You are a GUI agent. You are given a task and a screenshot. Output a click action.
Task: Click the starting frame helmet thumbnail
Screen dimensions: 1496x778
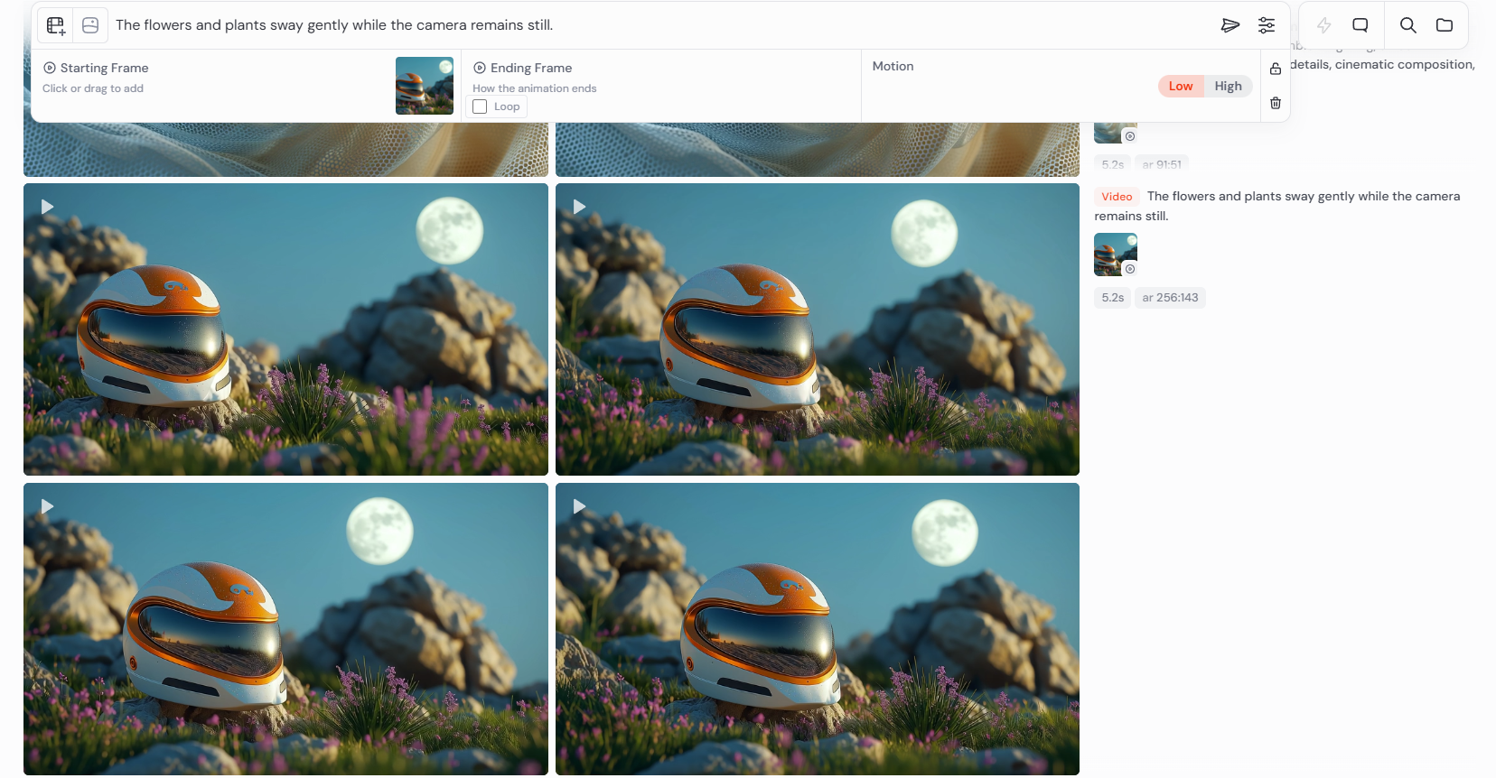pos(425,86)
